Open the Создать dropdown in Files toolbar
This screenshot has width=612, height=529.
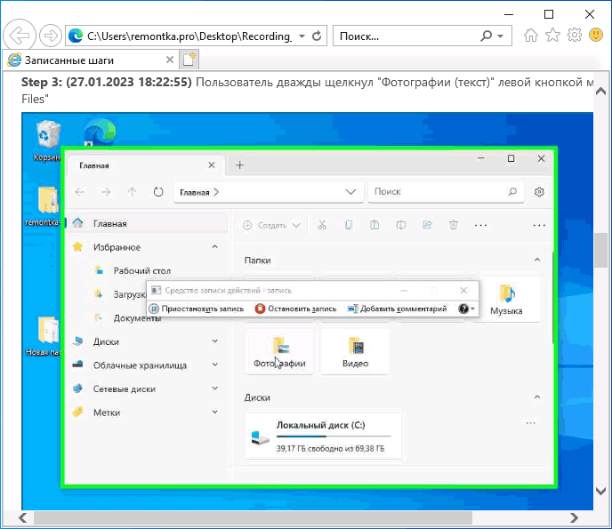click(x=271, y=226)
